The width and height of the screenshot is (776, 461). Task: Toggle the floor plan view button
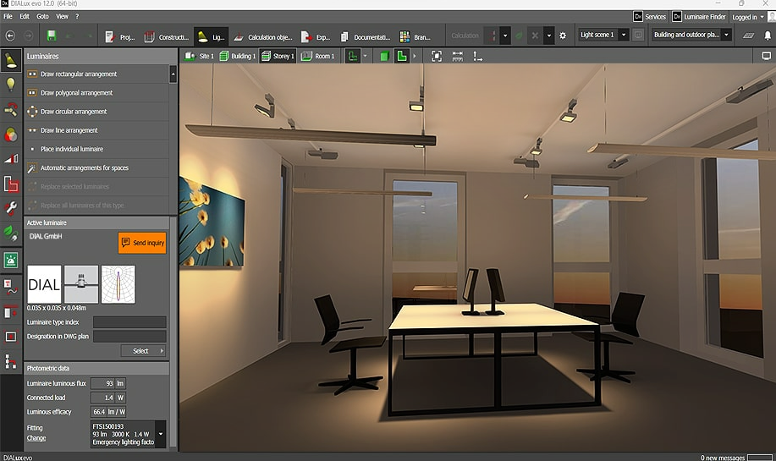point(353,57)
